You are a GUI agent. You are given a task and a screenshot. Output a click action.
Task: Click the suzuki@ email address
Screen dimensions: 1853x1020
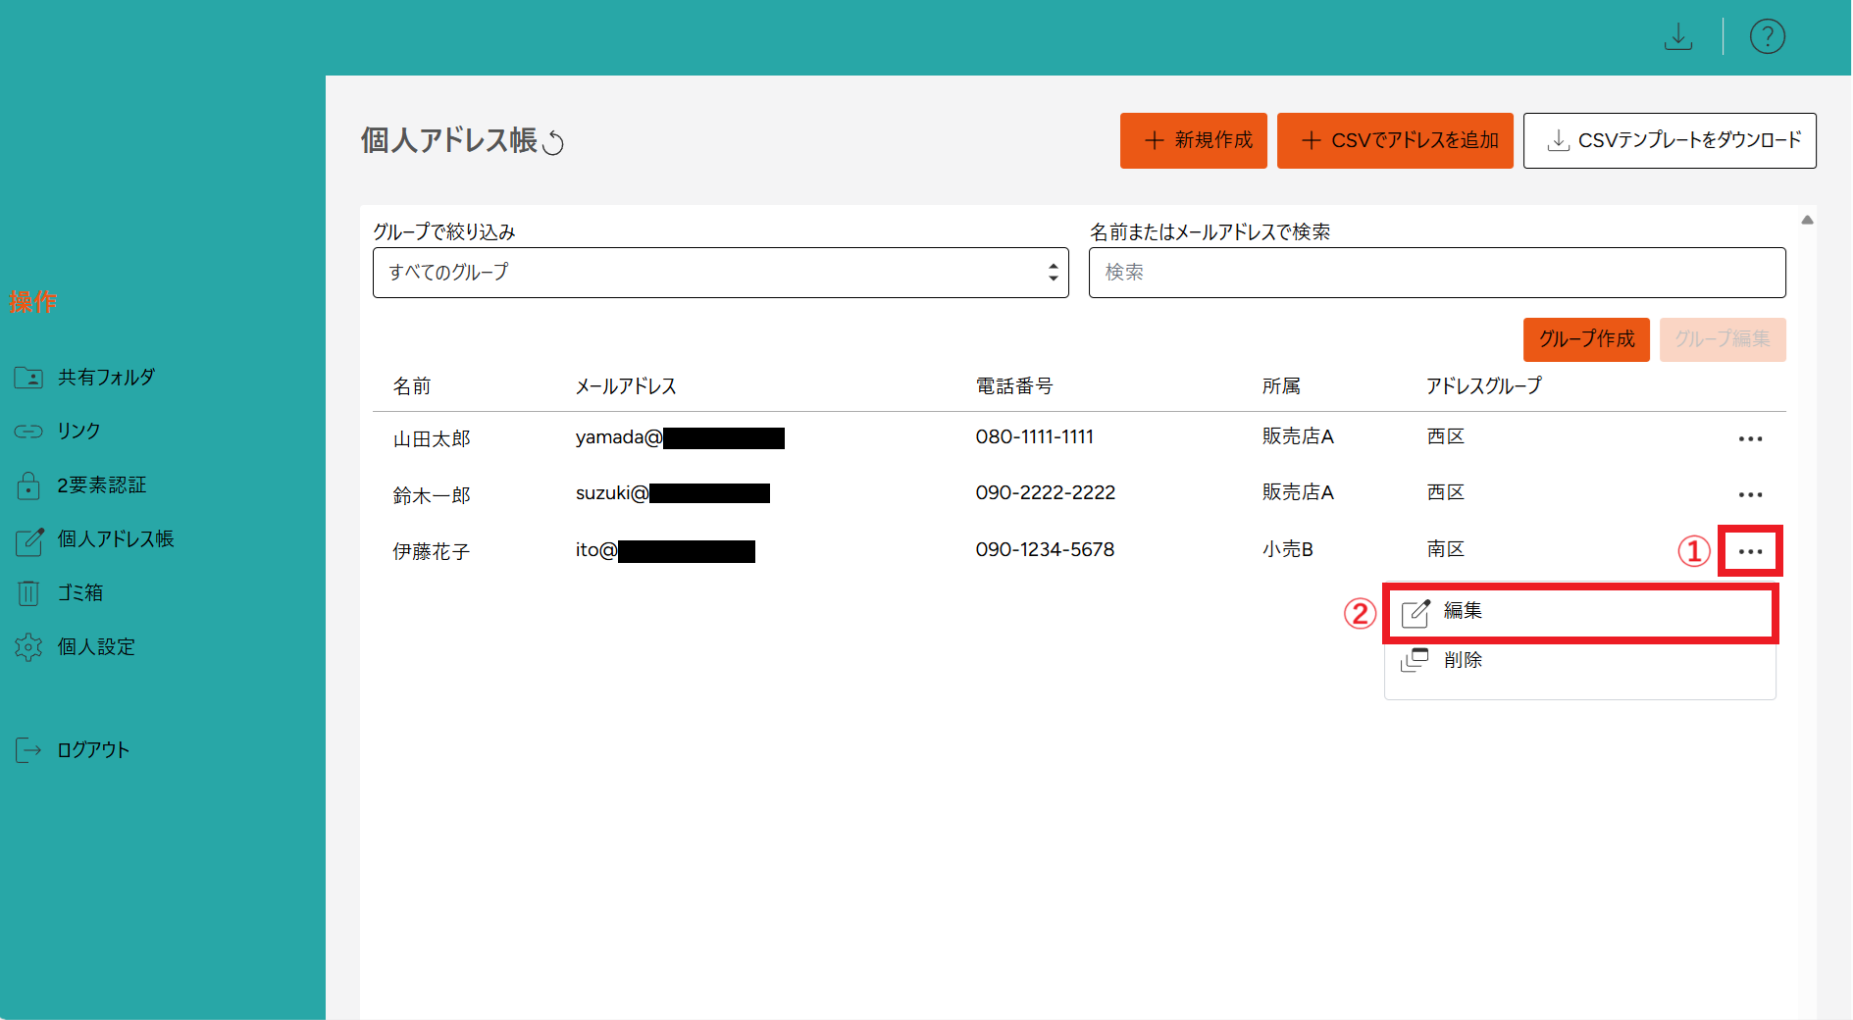coord(673,493)
